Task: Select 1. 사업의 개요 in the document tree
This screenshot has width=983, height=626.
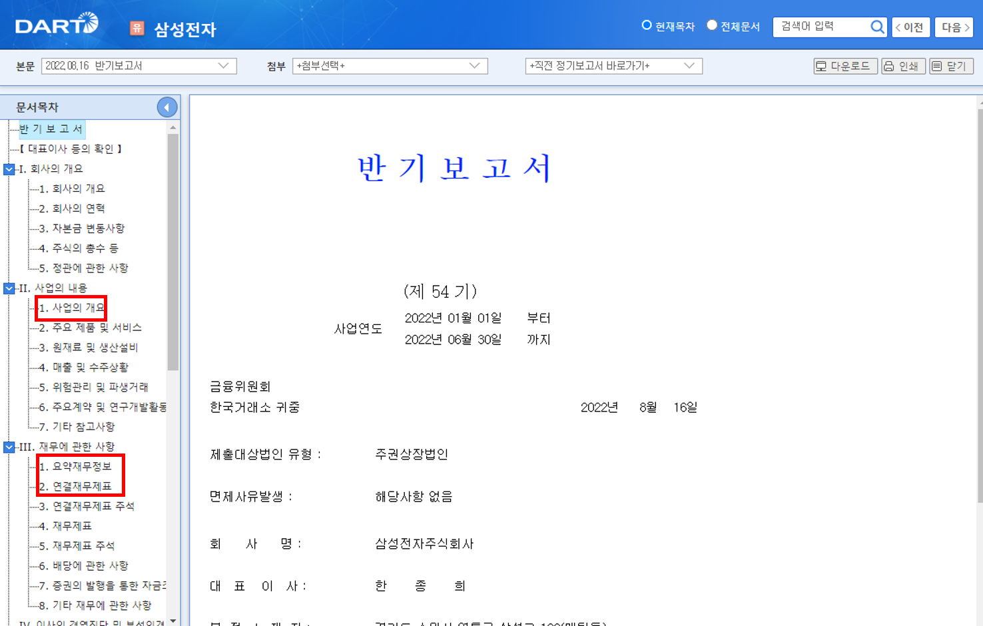Action: (x=72, y=308)
